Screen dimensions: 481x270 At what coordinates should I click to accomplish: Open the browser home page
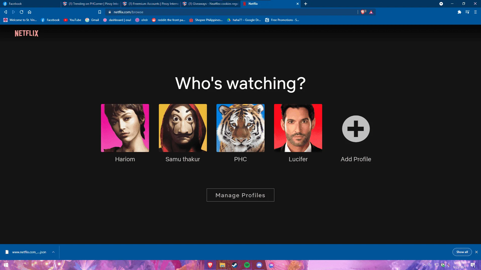click(x=30, y=12)
